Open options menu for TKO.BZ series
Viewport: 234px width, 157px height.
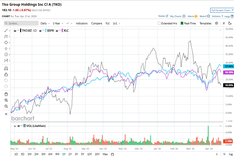pos(18,30)
